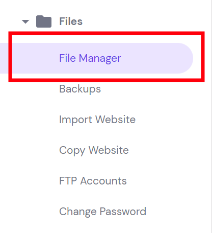The height and width of the screenshot is (233, 212).
Task: Collapse the Files section using the triangle arrow
Action: [25, 21]
